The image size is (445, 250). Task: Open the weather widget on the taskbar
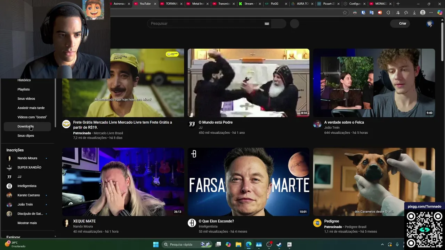[x=16, y=244]
